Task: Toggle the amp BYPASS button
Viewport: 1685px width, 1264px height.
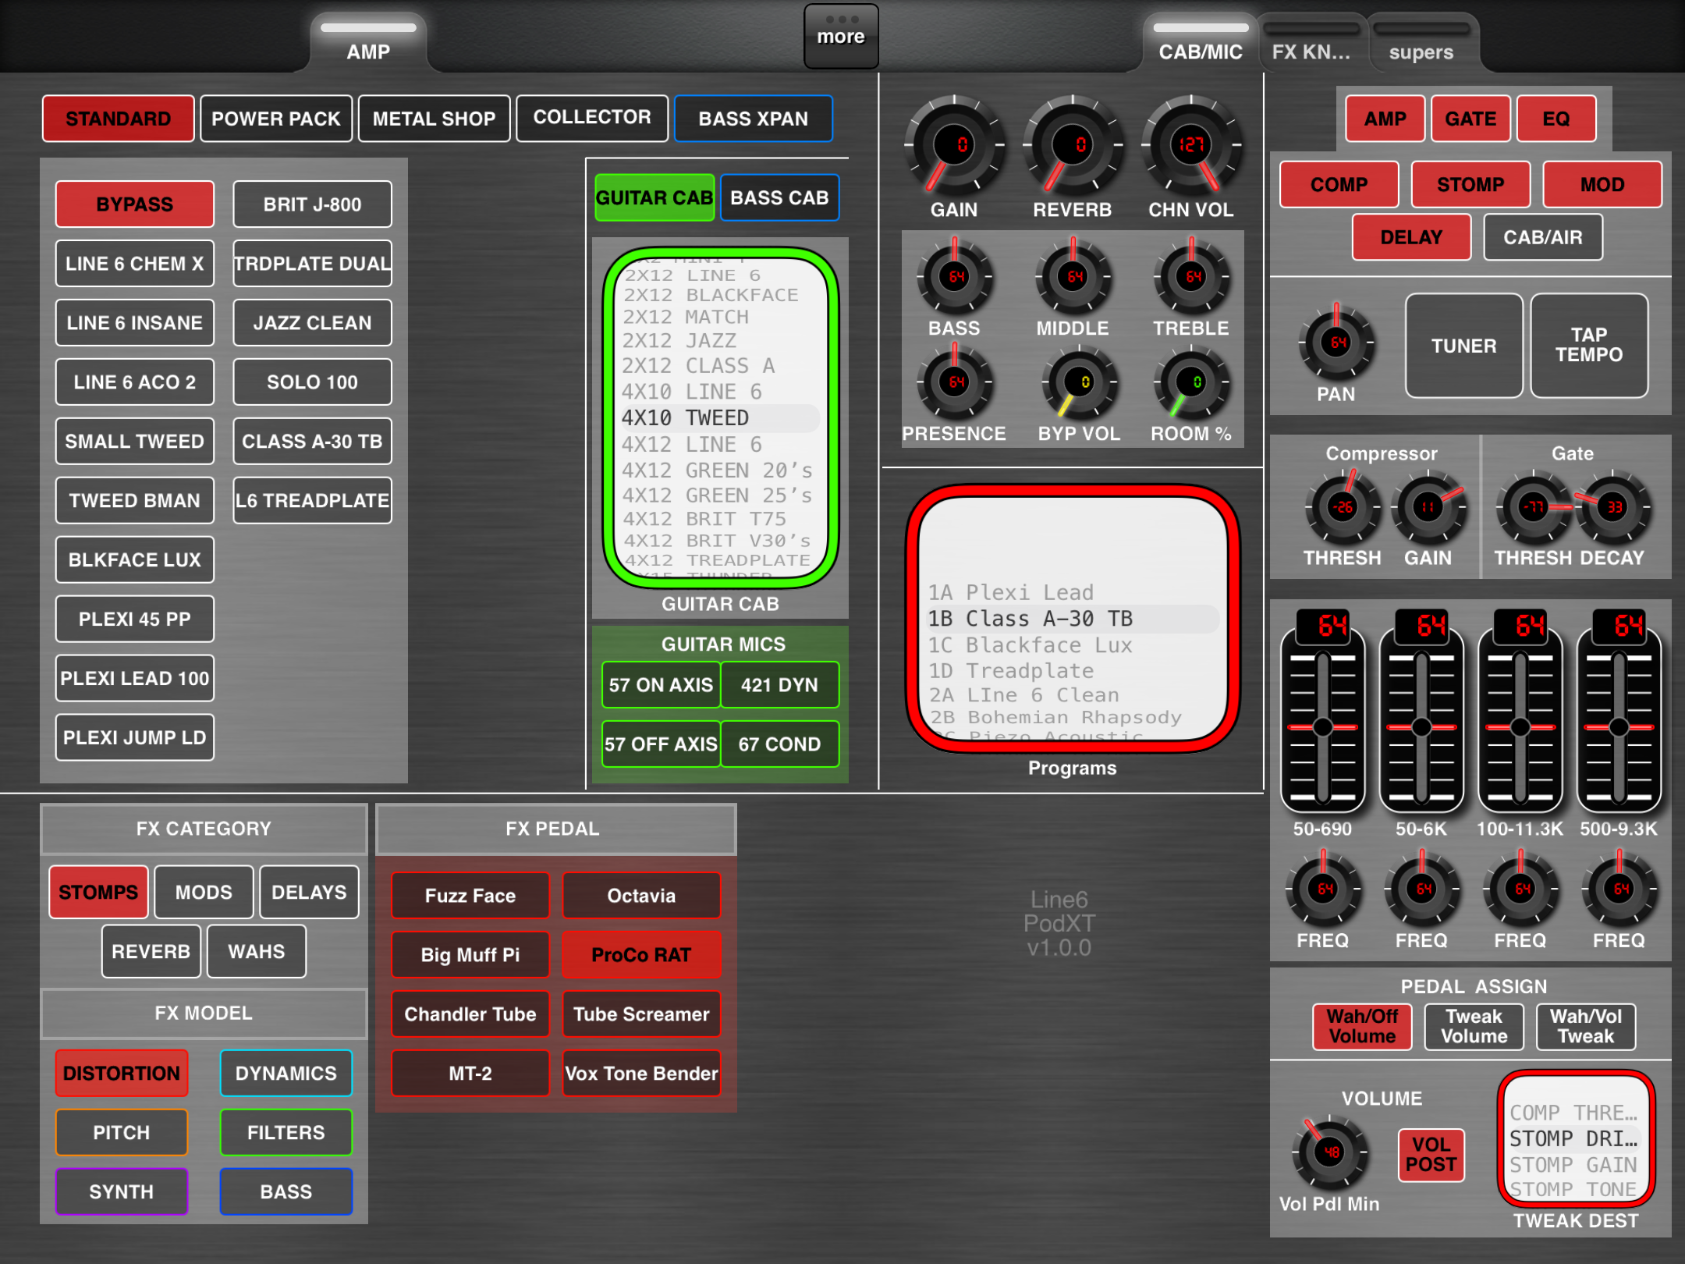Action: [135, 204]
